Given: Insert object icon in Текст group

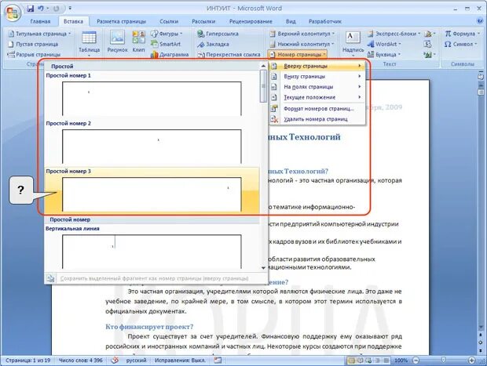Looking at the screenshot, I should click(x=430, y=55).
